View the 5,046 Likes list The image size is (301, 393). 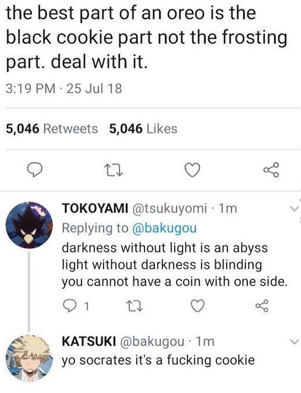click(x=143, y=129)
